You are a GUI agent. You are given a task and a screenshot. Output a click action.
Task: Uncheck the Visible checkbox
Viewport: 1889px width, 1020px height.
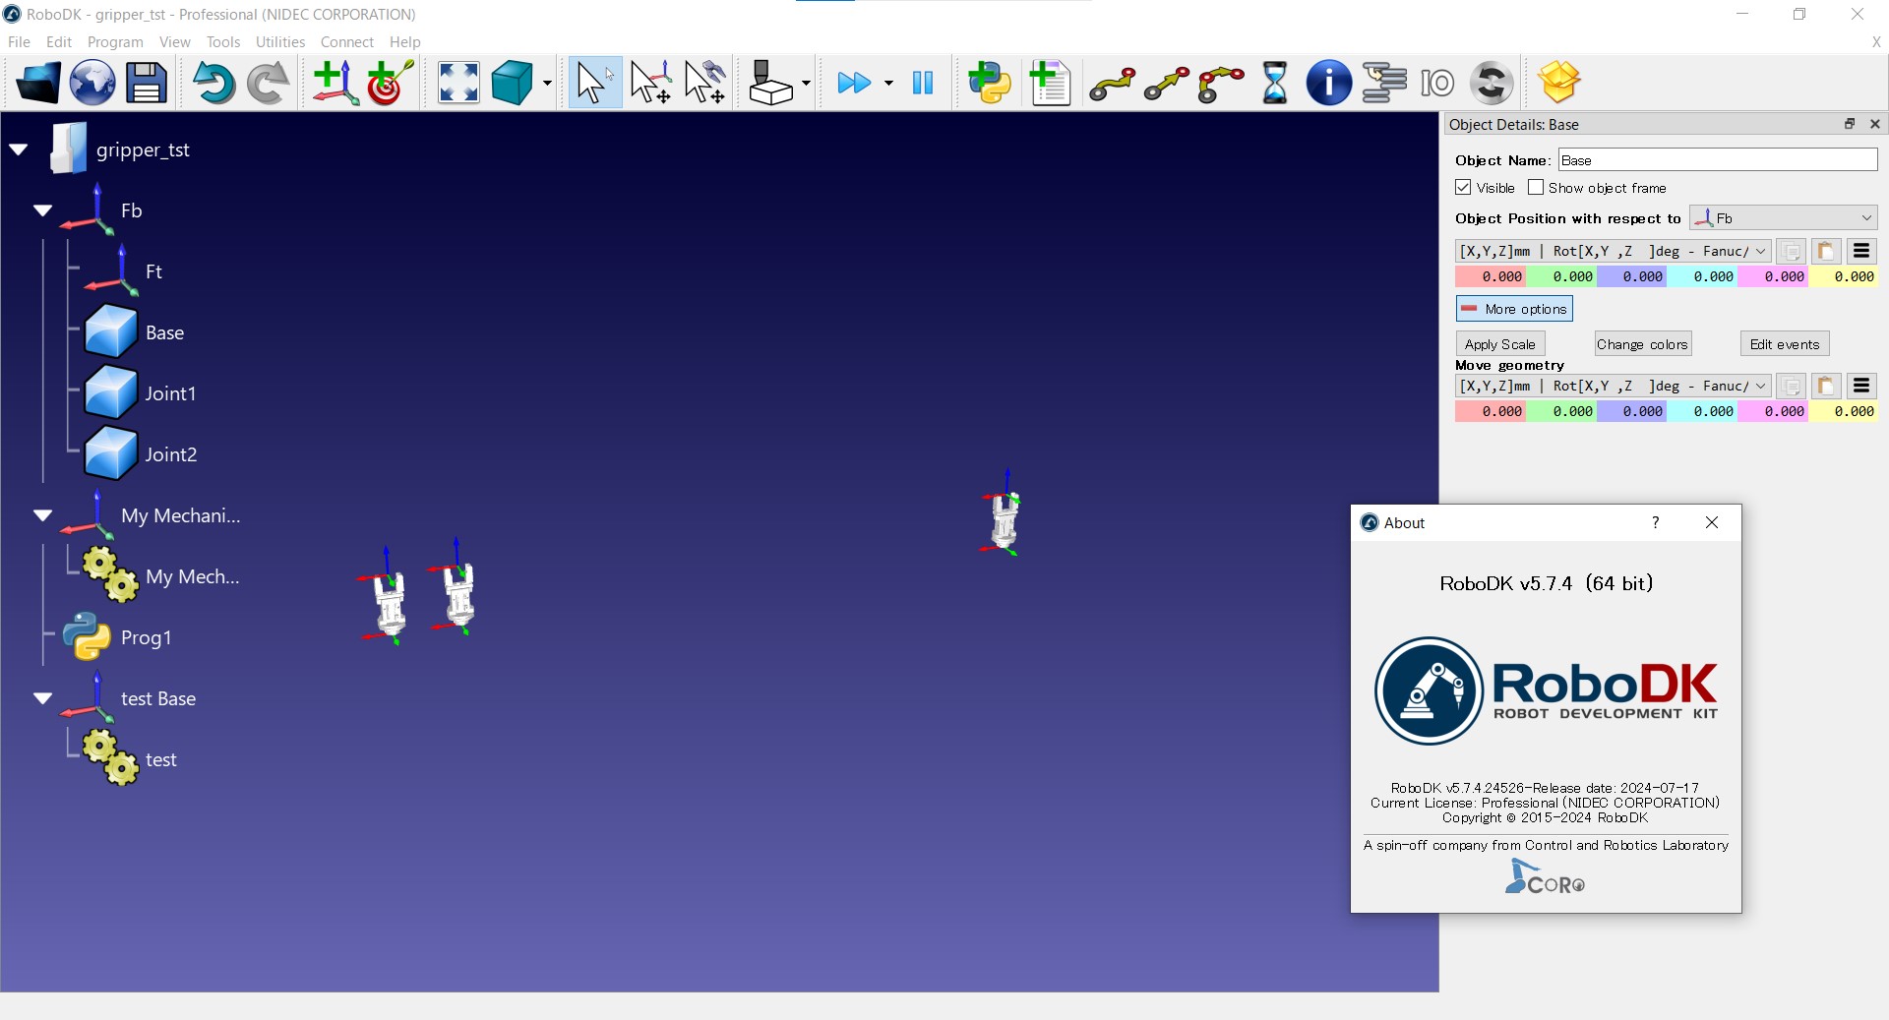coord(1463,188)
